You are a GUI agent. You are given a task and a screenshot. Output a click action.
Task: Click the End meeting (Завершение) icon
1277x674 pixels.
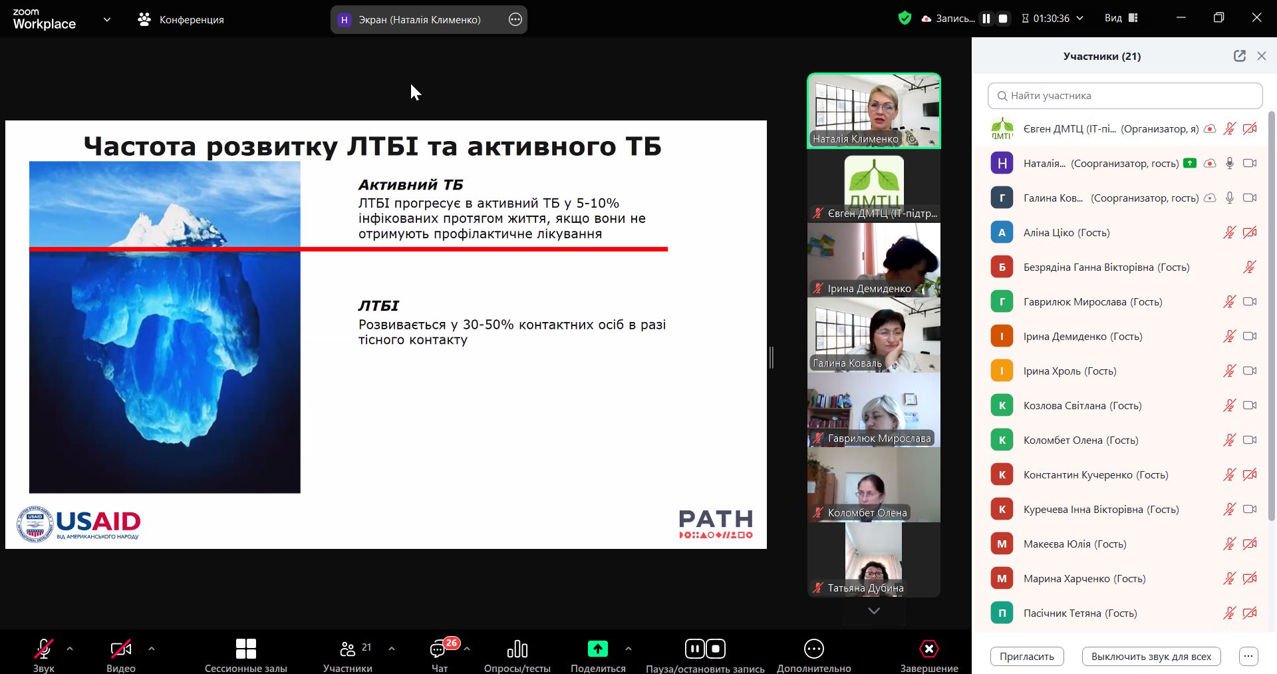pos(928,649)
